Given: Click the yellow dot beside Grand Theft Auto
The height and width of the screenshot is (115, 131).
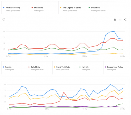Looking at the screenshot, I should tap(54, 67).
